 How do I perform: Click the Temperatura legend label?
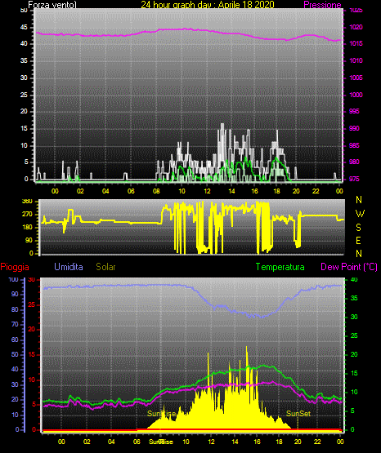pyautogui.click(x=280, y=267)
